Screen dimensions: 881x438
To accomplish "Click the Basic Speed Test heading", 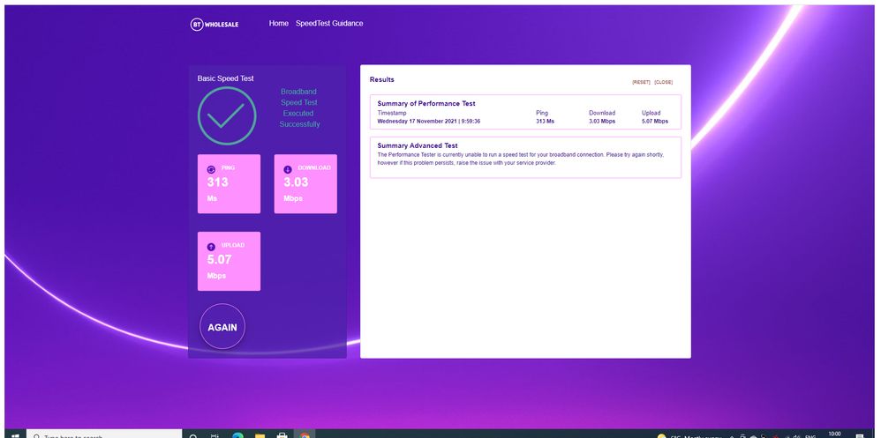I will pyautogui.click(x=225, y=78).
